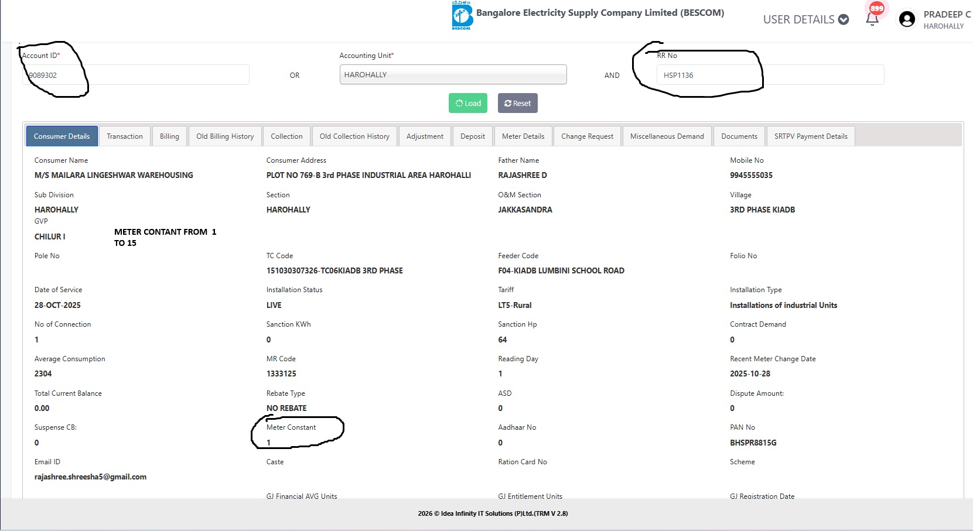The width and height of the screenshot is (973, 531).
Task: Click TC Code 151030307326-TC06KIADB 3RD PHASE
Action: (334, 270)
